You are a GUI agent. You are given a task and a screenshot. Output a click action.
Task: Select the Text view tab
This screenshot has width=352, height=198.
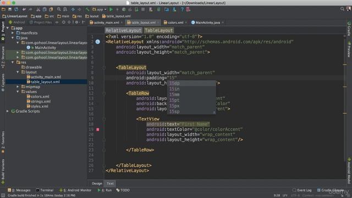coord(110,183)
